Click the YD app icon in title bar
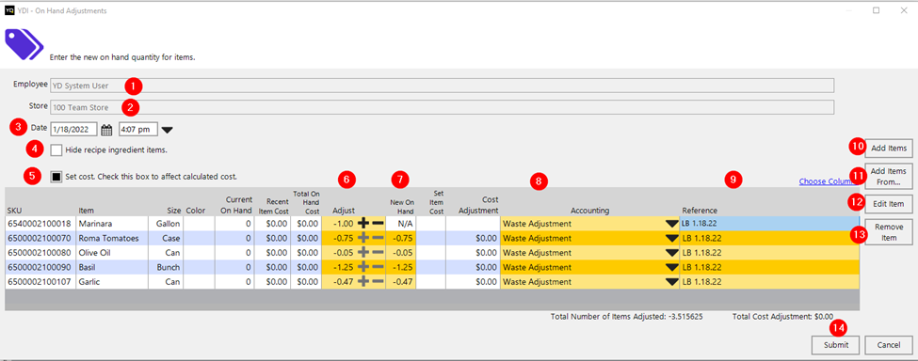 pos(9,10)
